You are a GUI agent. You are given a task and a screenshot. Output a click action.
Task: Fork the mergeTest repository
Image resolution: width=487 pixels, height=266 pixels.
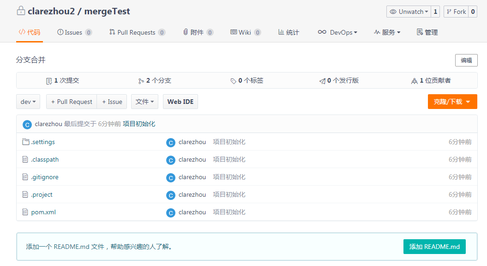456,12
